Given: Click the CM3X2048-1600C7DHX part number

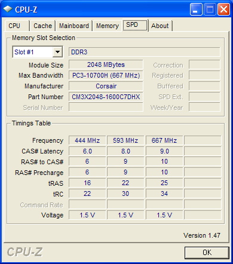Looking at the screenshot, I should [x=106, y=97].
